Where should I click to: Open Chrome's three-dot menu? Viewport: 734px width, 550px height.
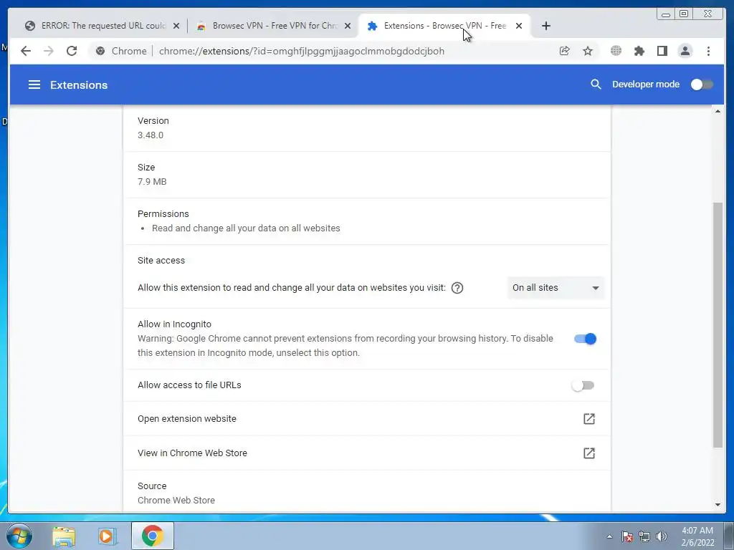[708, 51]
